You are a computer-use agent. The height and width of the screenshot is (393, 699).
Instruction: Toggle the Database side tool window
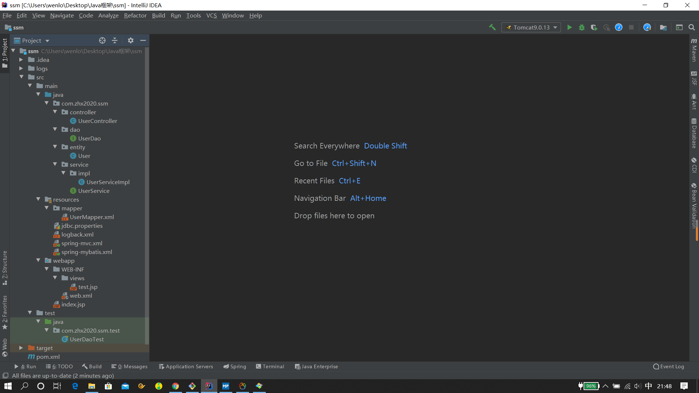694,133
